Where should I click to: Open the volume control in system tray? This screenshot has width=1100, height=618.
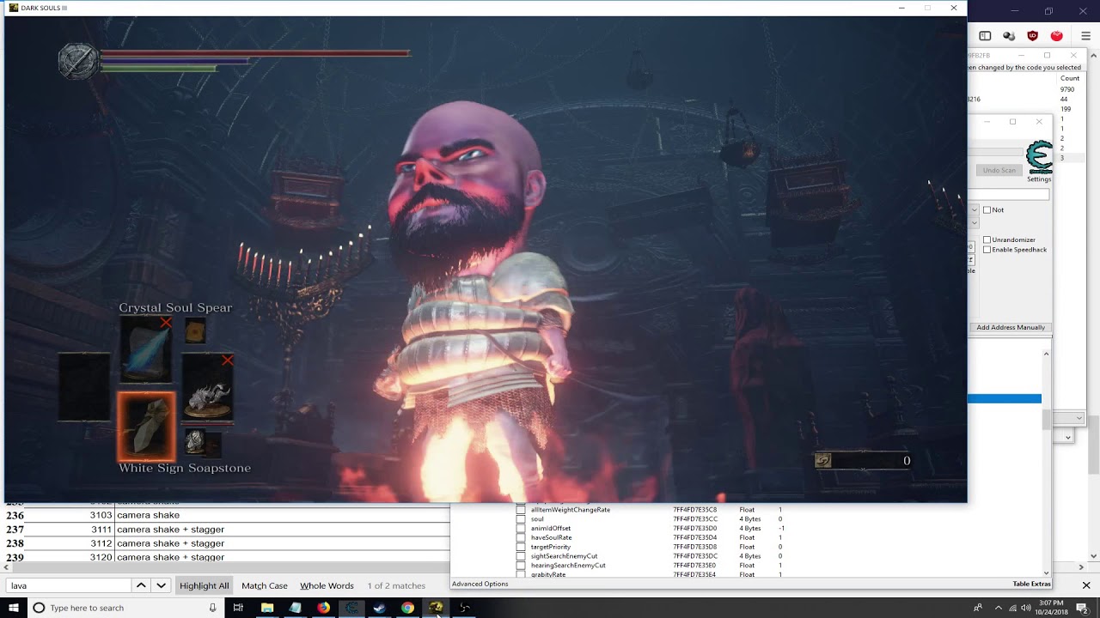(1025, 608)
